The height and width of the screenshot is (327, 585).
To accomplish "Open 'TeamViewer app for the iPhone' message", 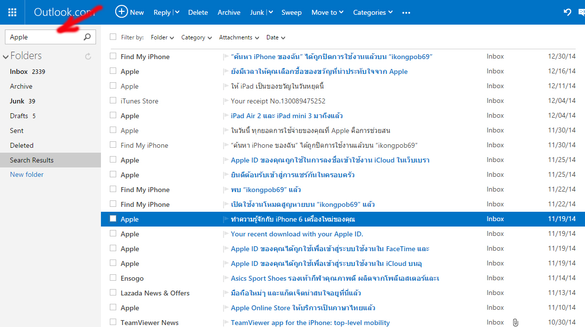I will click(x=310, y=323).
